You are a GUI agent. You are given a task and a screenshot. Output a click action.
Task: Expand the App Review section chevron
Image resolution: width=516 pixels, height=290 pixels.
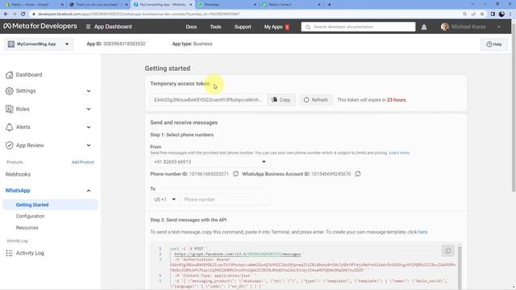coord(89,145)
